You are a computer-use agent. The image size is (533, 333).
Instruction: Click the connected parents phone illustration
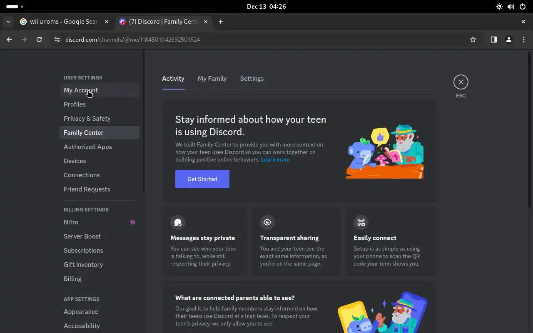pyautogui.click(x=383, y=312)
